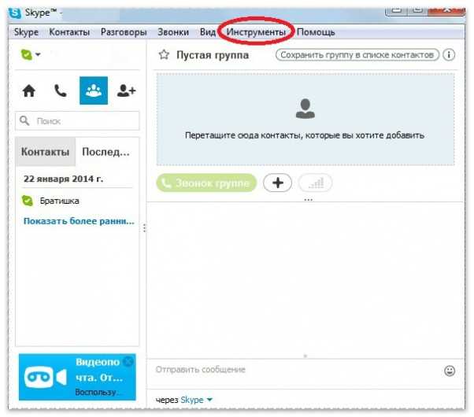Click the Отправить сообщение message field
Viewport: 474px width, 417px height.
coord(296,370)
